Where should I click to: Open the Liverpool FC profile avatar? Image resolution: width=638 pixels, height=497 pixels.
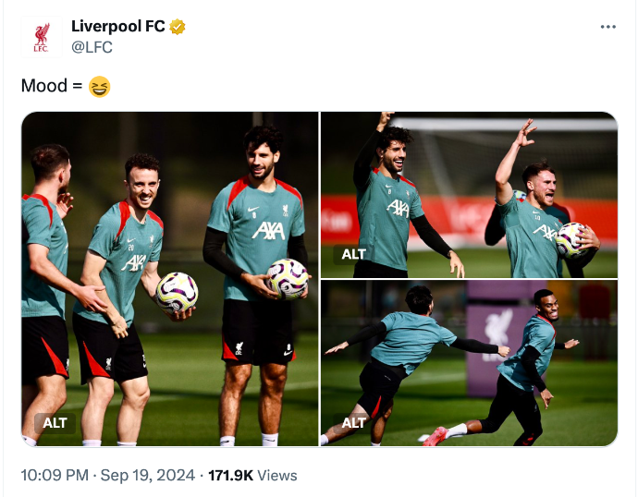pos(42,37)
